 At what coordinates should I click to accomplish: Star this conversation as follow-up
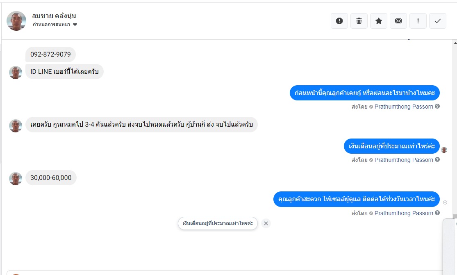click(x=379, y=21)
